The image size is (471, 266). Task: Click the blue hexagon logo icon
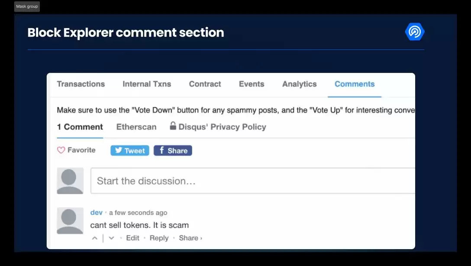[x=415, y=32]
